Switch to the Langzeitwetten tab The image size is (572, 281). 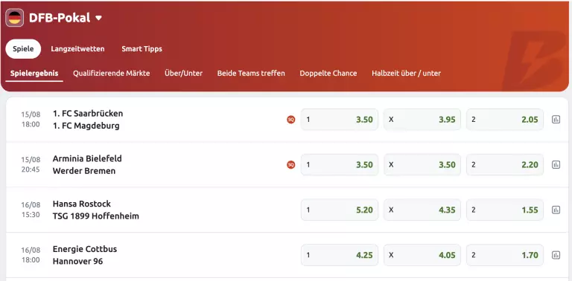coord(77,49)
